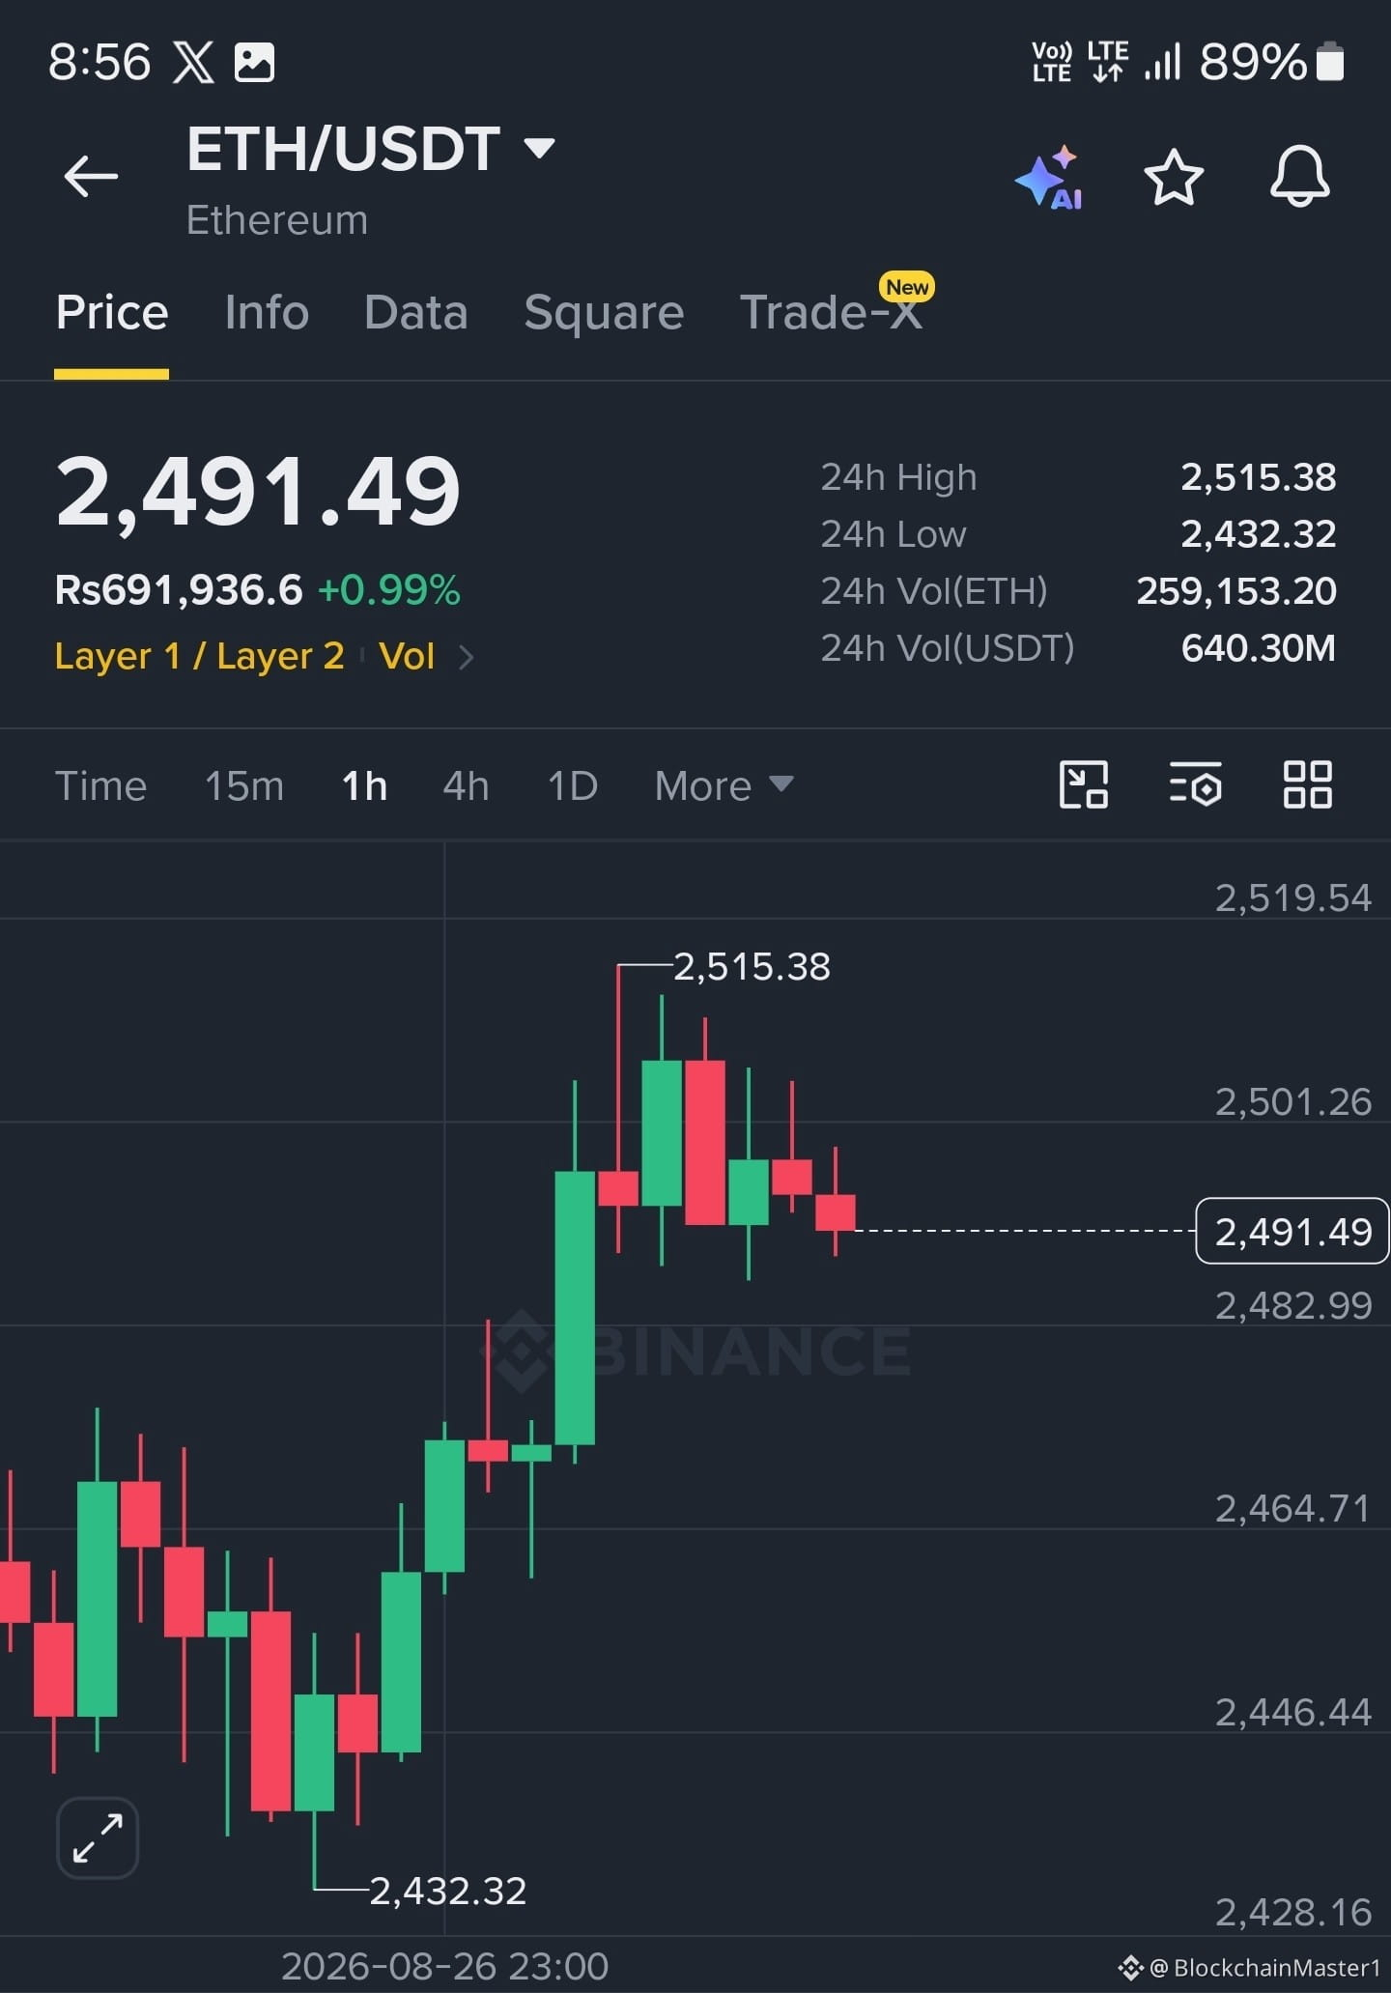This screenshot has width=1391, height=1993.
Task: Tap the Rs691,936.6 converted price
Action: pyautogui.click(x=179, y=589)
